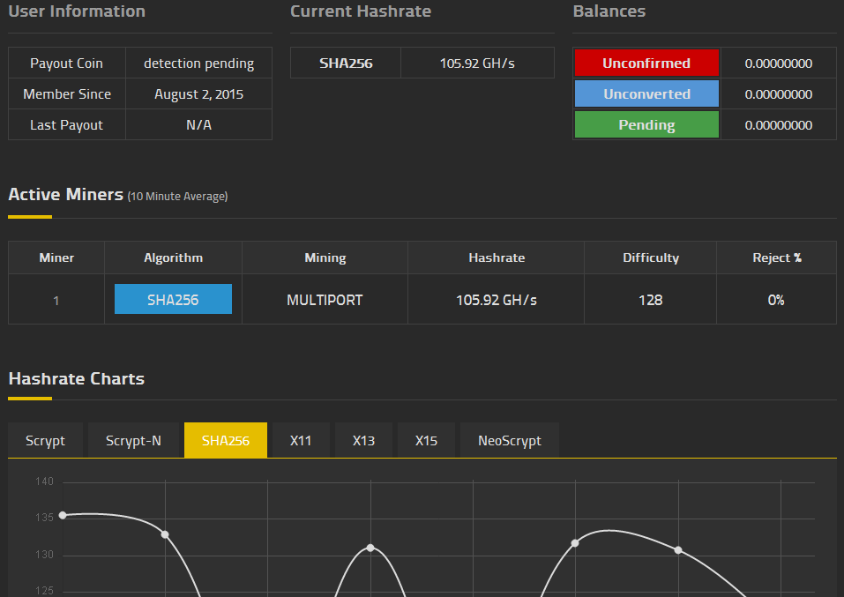The height and width of the screenshot is (597, 844).
Task: Select the Reject % column header
Action: coord(777,257)
